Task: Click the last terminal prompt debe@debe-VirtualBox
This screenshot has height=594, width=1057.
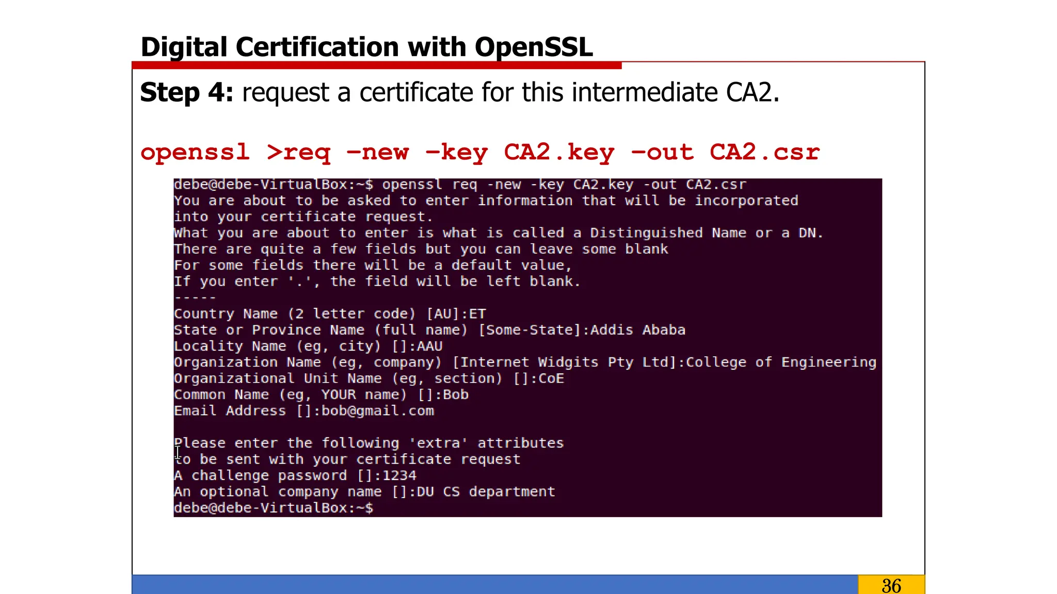Action: [273, 508]
